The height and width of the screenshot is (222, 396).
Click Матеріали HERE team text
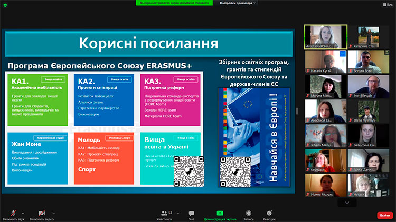point(163,116)
